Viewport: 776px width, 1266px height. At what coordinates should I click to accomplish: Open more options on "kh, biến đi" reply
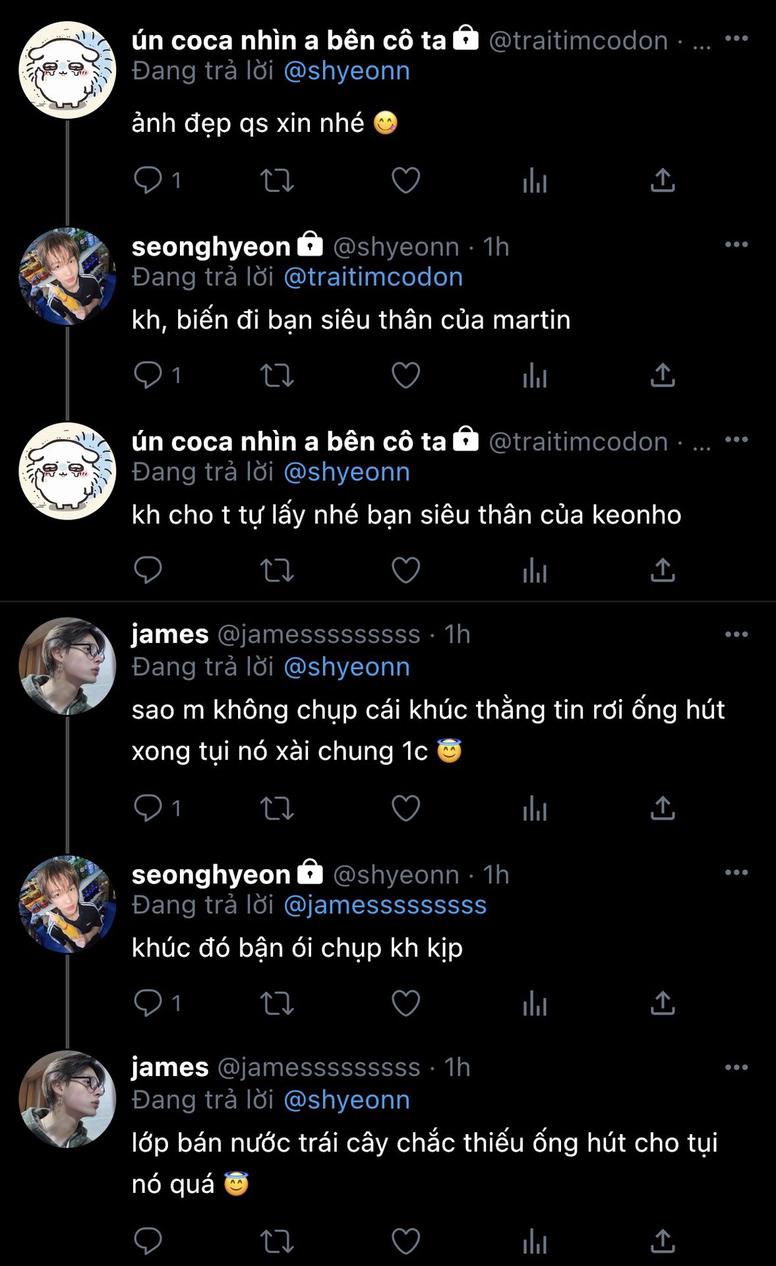pyautogui.click(x=736, y=245)
